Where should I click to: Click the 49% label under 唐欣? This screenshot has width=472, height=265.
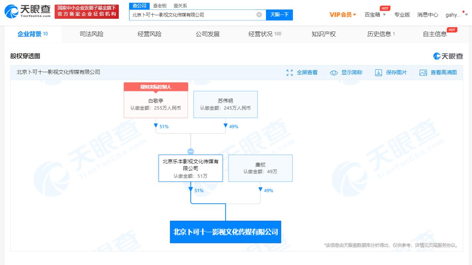click(268, 191)
